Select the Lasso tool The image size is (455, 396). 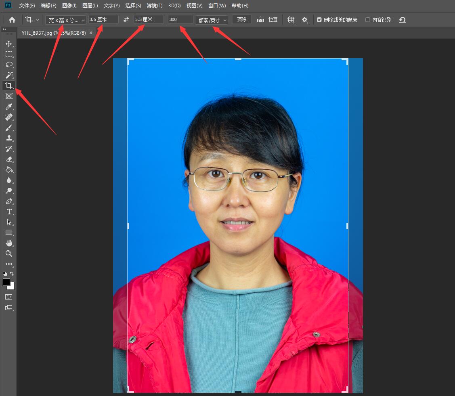pos(8,65)
